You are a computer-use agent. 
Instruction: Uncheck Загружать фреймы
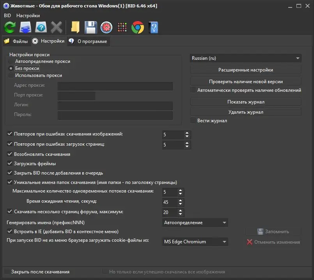tap(9, 163)
